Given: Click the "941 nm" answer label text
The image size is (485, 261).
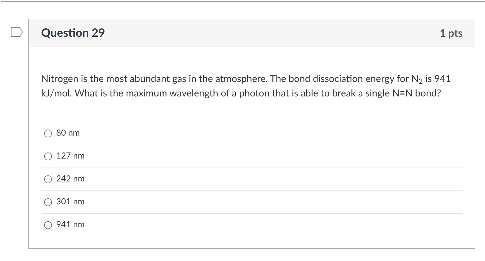Looking at the screenshot, I should coord(70,225).
